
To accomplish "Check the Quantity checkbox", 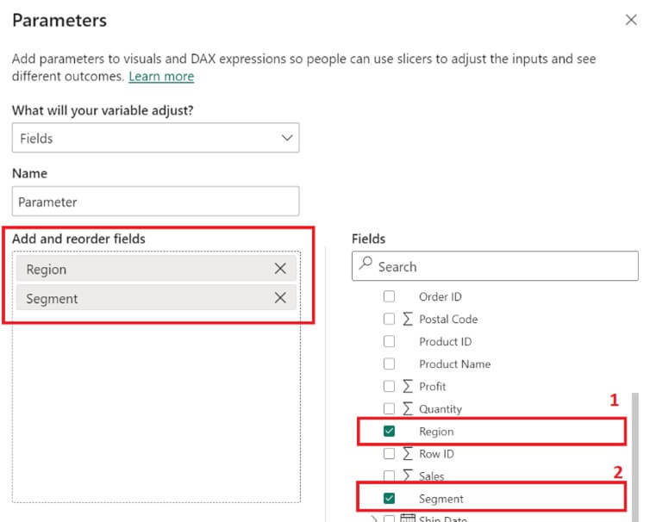I will pyautogui.click(x=389, y=408).
